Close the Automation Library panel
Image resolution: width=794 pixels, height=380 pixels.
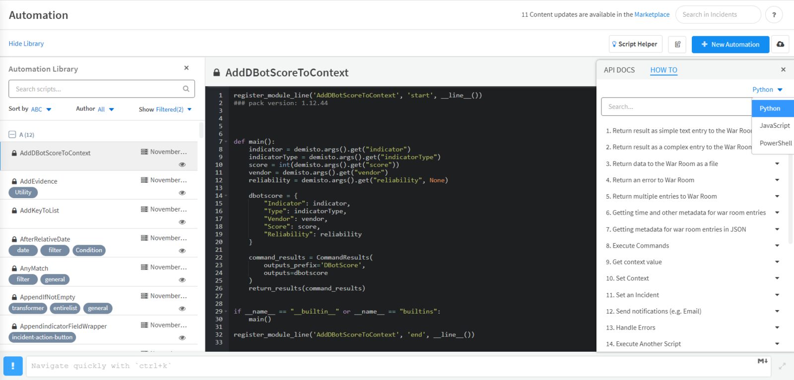pos(187,68)
